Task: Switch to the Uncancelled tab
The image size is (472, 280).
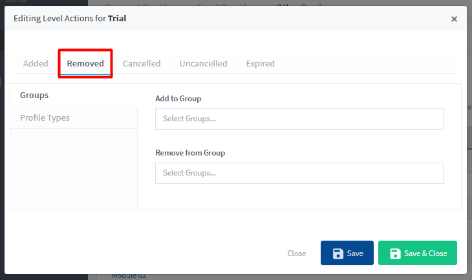Action: pos(203,63)
